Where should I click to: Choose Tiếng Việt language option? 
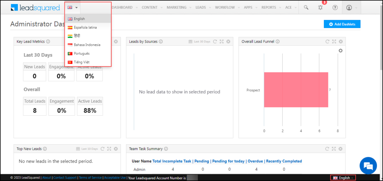[82, 62]
